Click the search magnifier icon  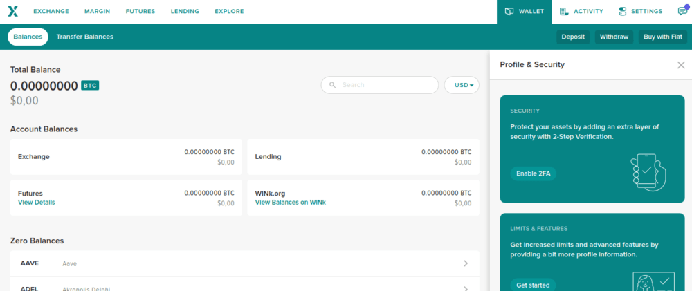pos(333,85)
